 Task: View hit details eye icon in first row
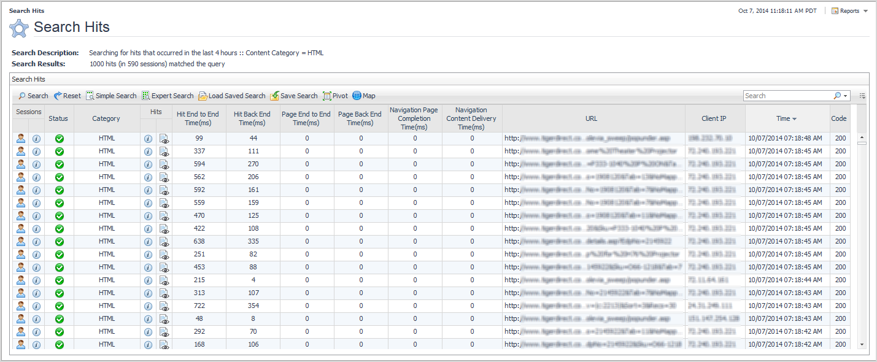tap(164, 139)
